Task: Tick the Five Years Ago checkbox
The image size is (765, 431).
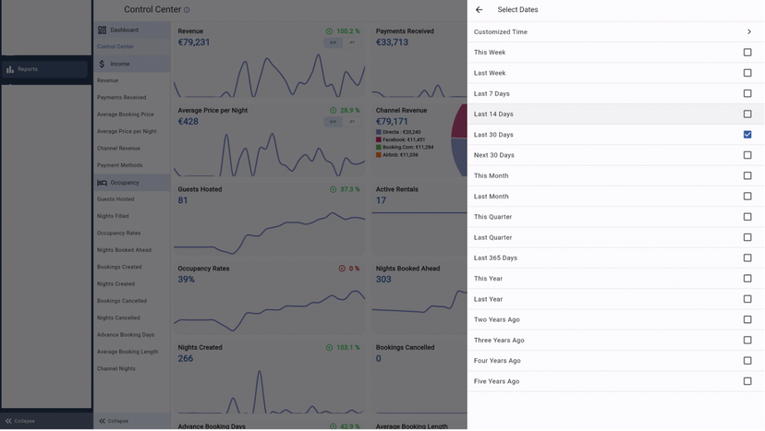Action: [747, 381]
